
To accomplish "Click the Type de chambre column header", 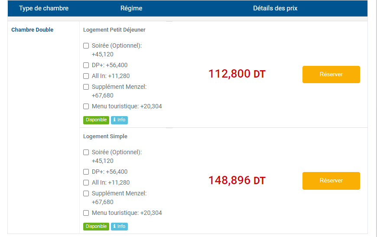I will (44, 8).
